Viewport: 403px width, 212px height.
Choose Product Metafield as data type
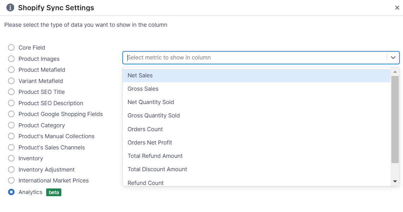11,70
